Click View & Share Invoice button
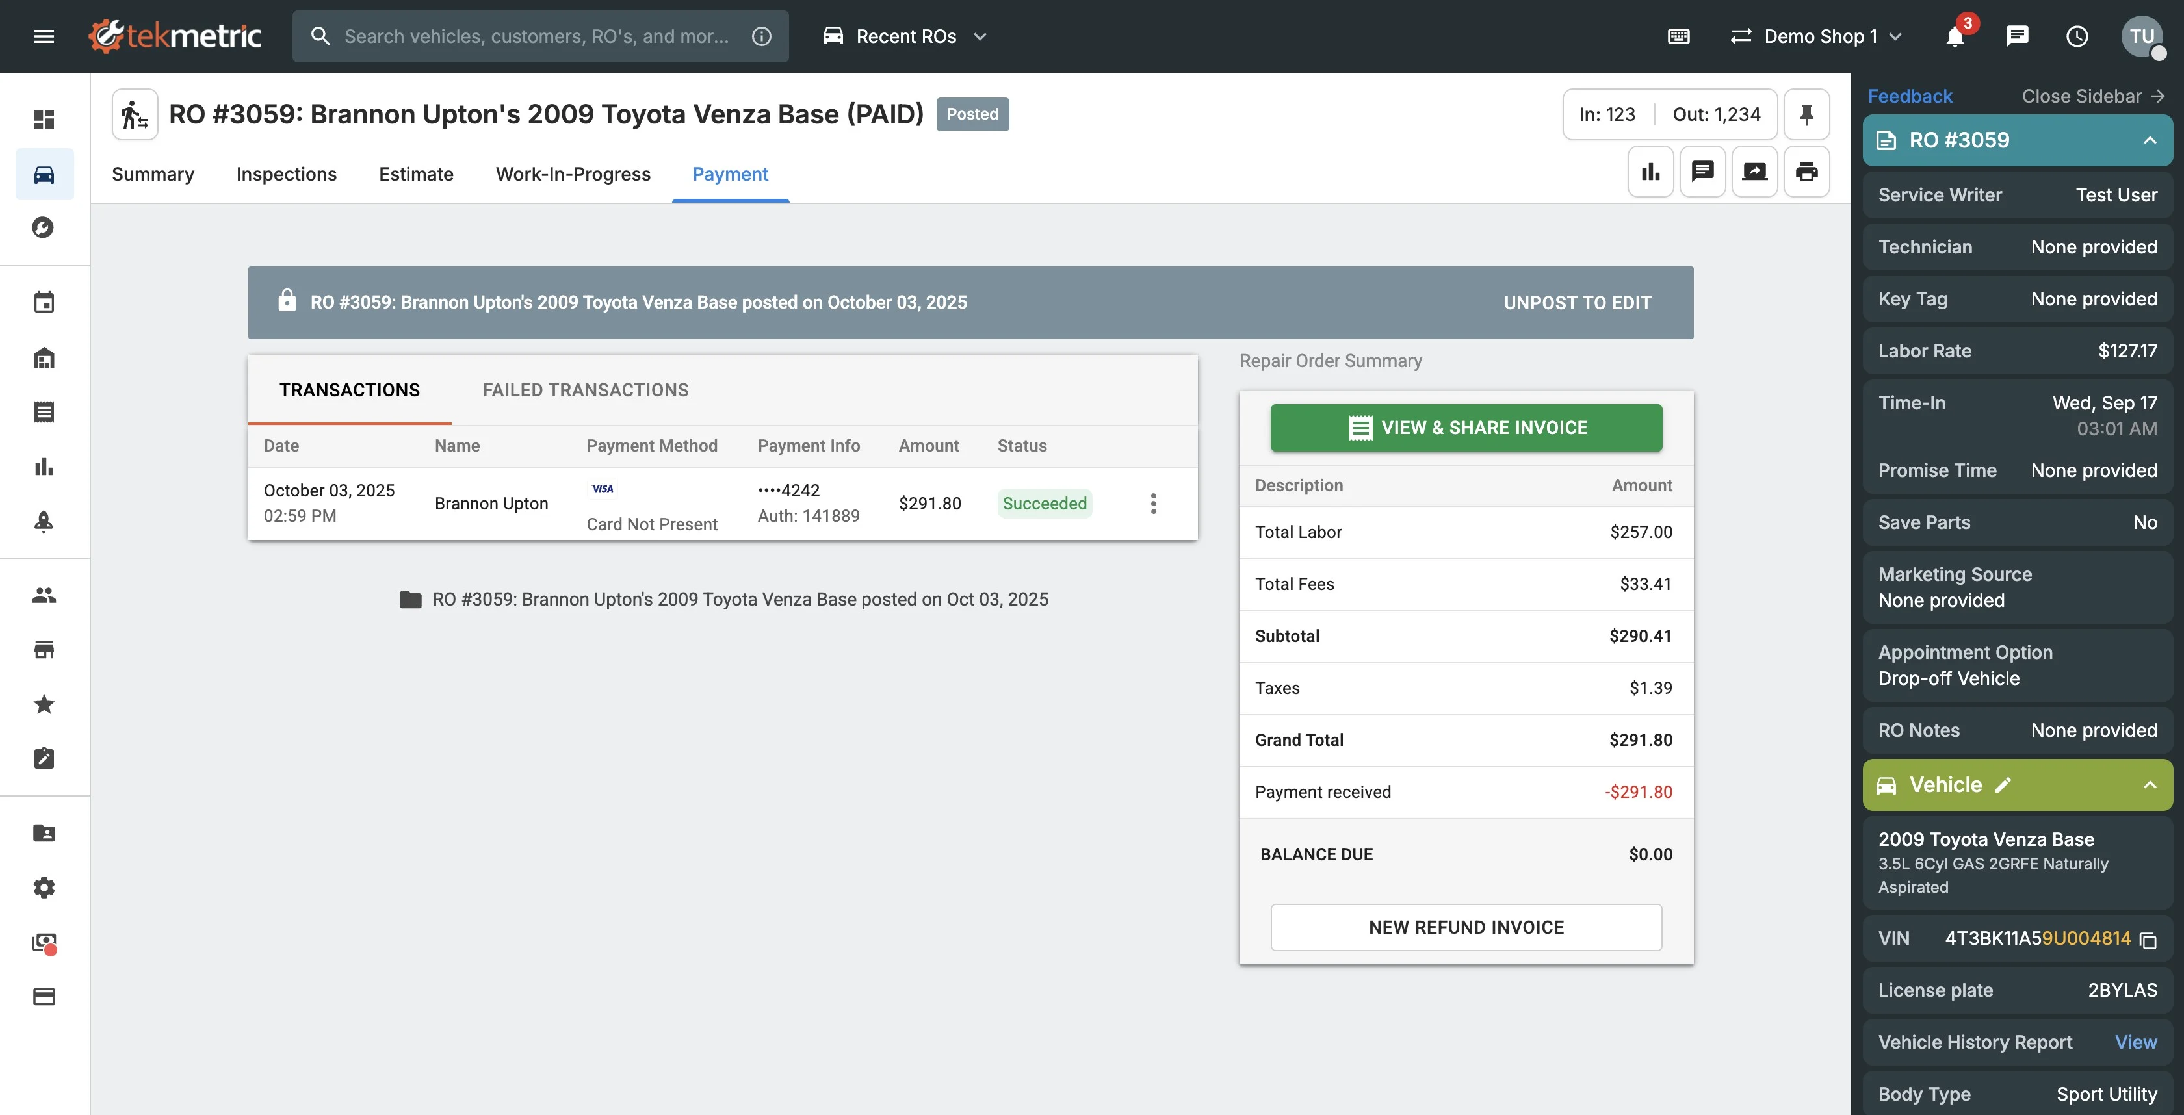 coord(1465,428)
